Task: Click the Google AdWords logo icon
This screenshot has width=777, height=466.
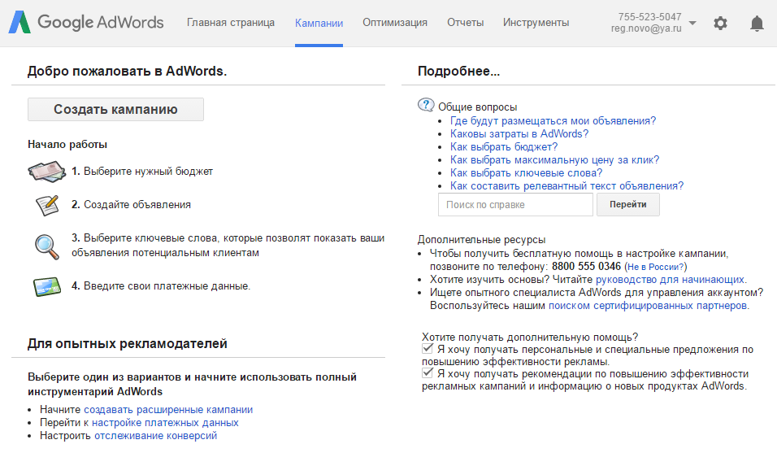Action: point(20,22)
